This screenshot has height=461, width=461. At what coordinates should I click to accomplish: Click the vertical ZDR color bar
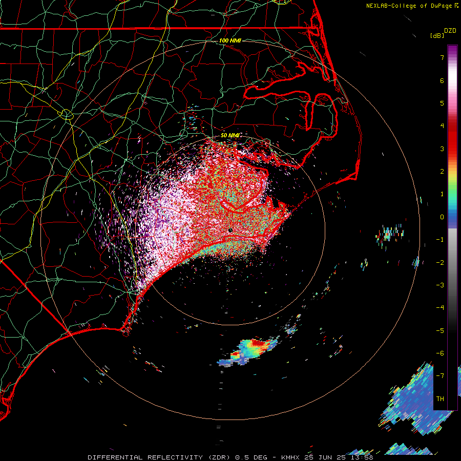(x=452, y=227)
